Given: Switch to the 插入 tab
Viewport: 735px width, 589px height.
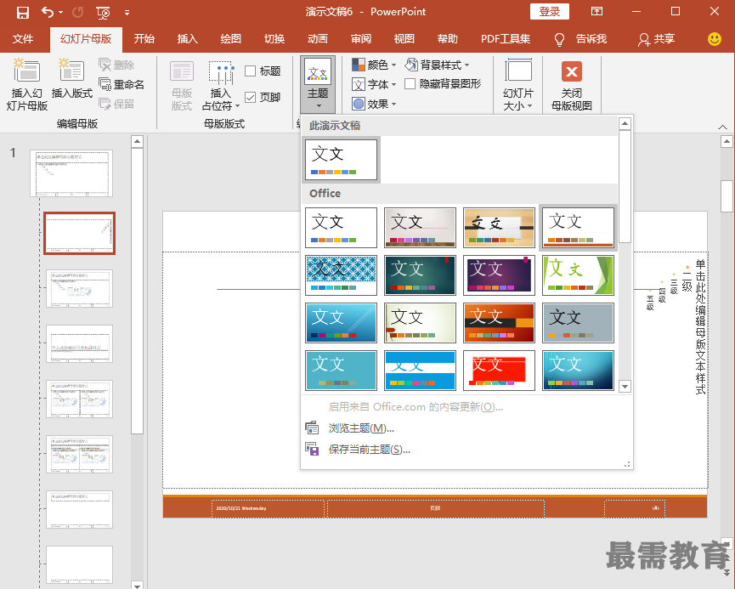Looking at the screenshot, I should 188,39.
